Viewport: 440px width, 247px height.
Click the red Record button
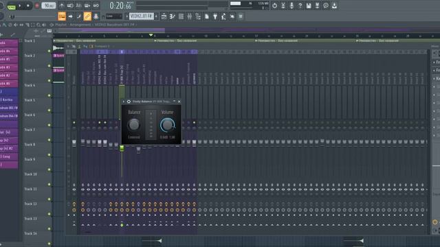tap(36, 5)
